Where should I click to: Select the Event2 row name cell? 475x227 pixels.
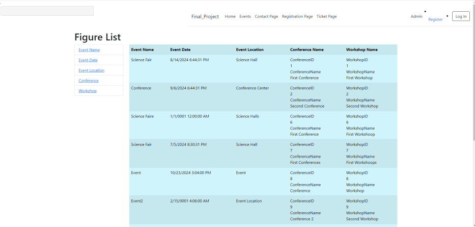click(x=137, y=201)
